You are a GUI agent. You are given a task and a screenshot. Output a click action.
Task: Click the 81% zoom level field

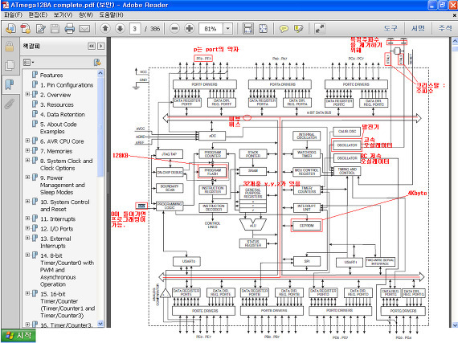coord(211,29)
